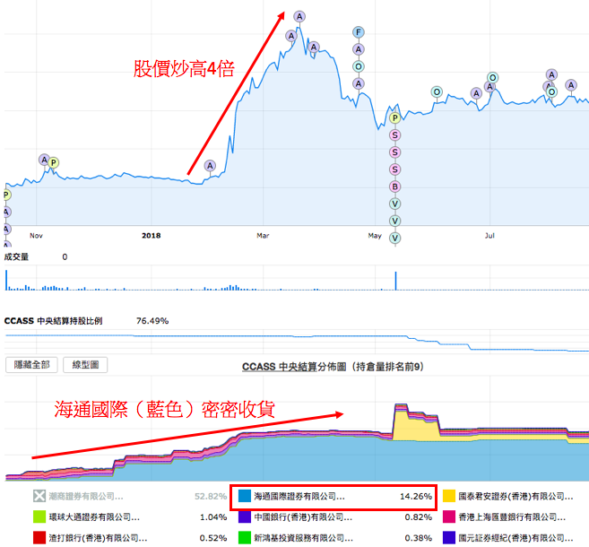Click the green P marker near November
Screen dimensions: 589x547
53,163
